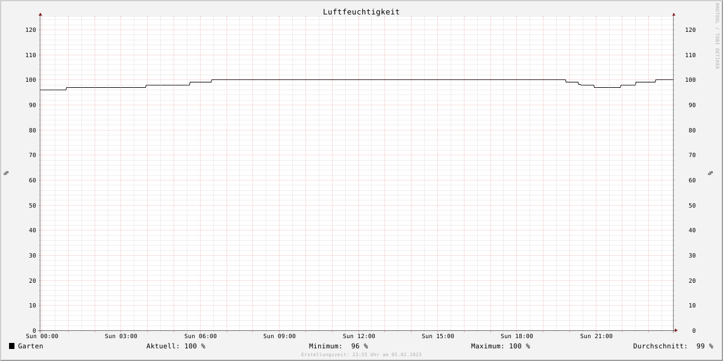Image resolution: width=723 pixels, height=361 pixels.
Task: Click the 30 label on the left axis
Action: pos(33,256)
